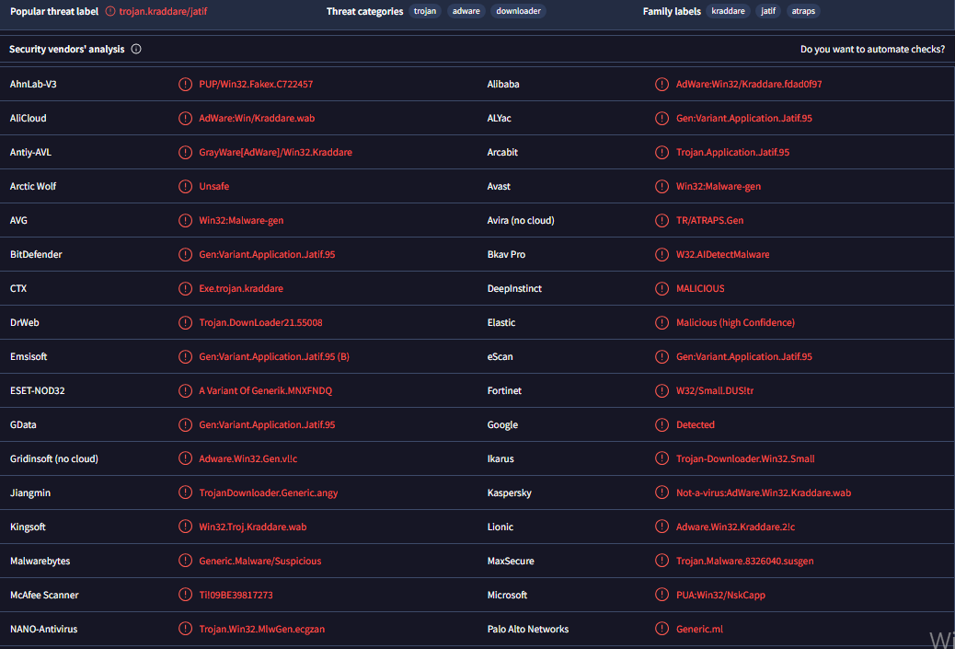Click Malwarebytes detection alert icon
The image size is (955, 649).
tap(185, 561)
